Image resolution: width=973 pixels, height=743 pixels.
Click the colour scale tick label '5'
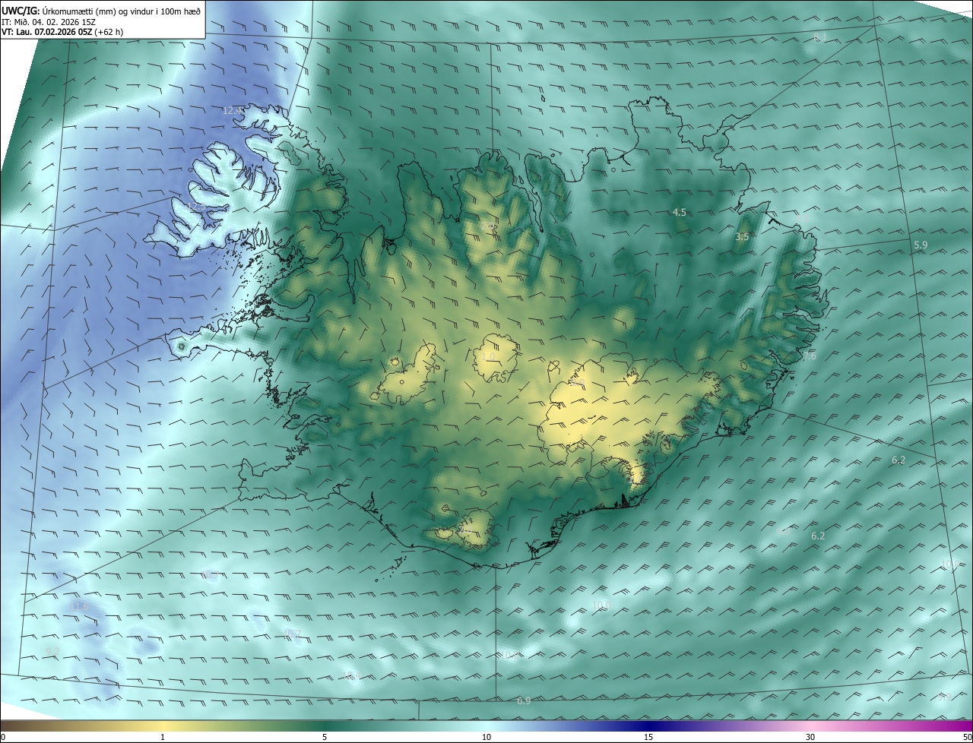click(325, 737)
